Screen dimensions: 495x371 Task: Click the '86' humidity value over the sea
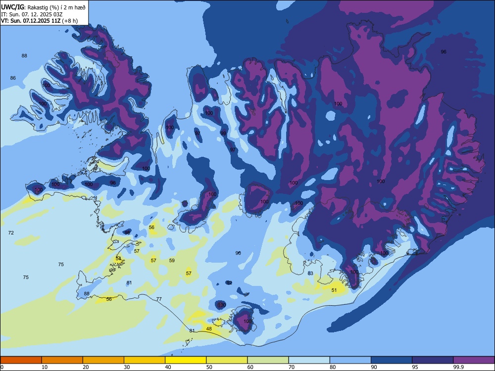click(x=13, y=78)
